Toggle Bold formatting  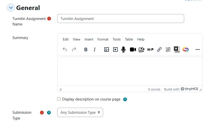pyautogui.click(x=86, y=49)
